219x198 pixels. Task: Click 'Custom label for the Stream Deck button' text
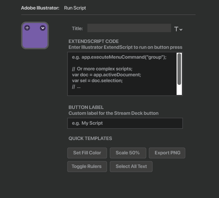click(114, 113)
